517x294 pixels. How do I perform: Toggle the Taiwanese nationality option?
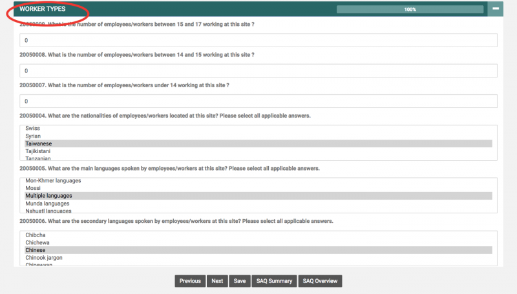point(38,144)
